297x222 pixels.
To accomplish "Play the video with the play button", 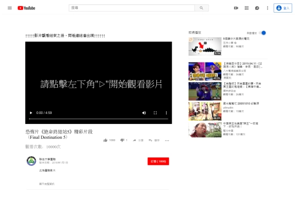I will tap(31, 113).
